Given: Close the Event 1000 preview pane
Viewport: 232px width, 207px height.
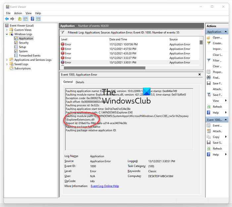Looking at the screenshot, I should [200, 74].
